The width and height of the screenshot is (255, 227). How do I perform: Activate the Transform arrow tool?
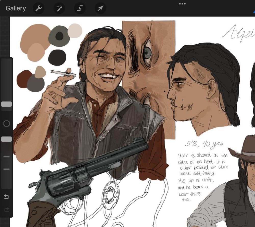(x=100, y=8)
